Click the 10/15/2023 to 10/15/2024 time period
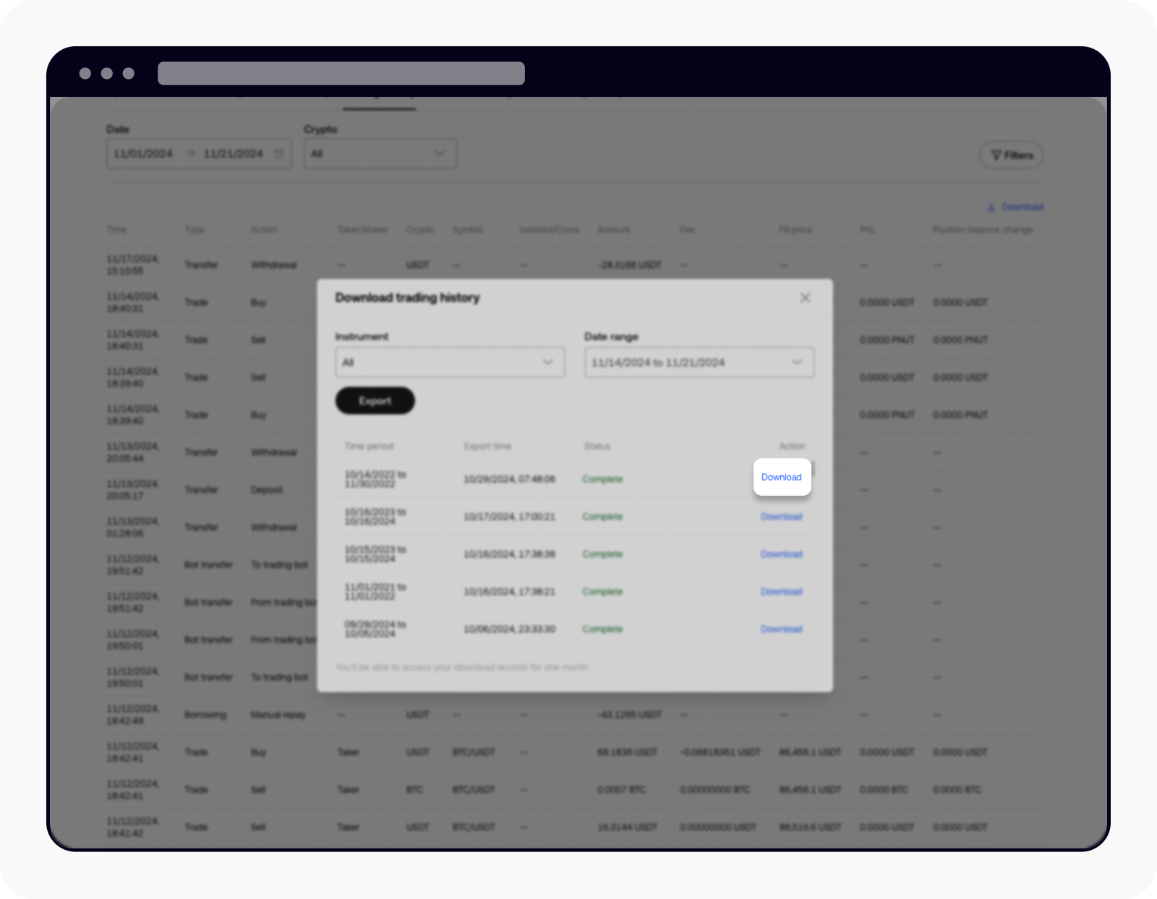The image size is (1157, 899). point(375,554)
